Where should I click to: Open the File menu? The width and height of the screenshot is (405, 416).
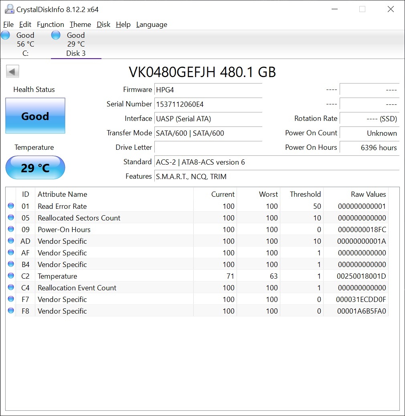[x=8, y=24]
